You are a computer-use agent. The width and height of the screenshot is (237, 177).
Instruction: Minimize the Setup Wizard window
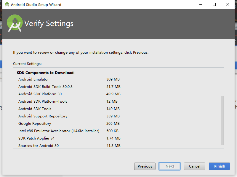click(x=201, y=4)
